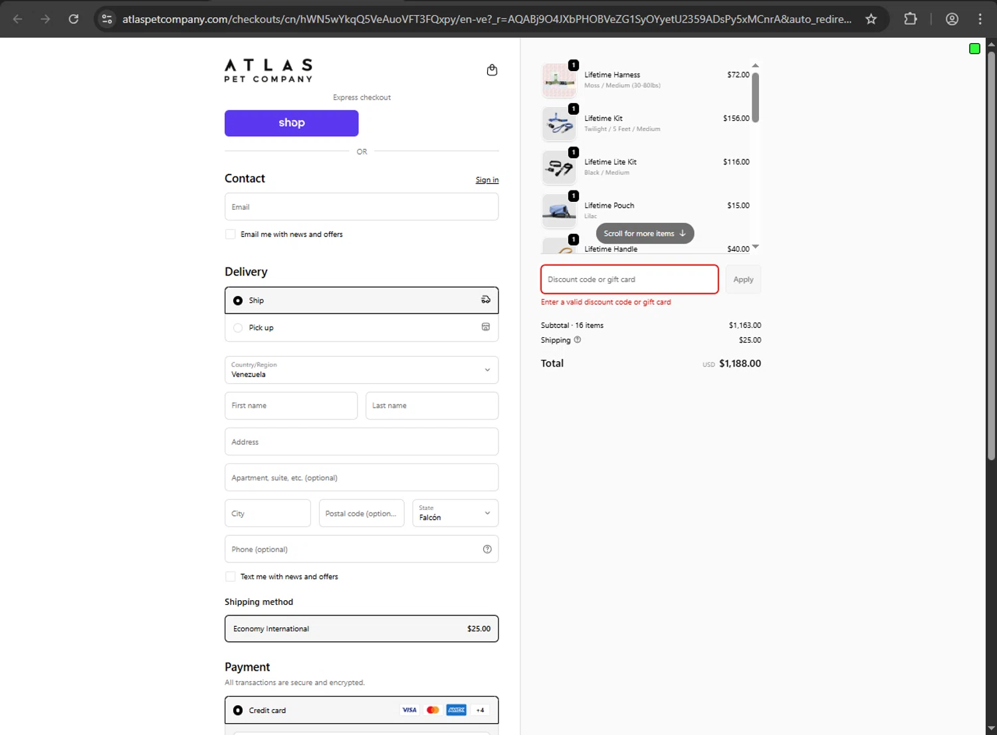This screenshot has width=997, height=735.
Task: Click the Lifetime Lite Kit thumbnail
Action: (559, 167)
